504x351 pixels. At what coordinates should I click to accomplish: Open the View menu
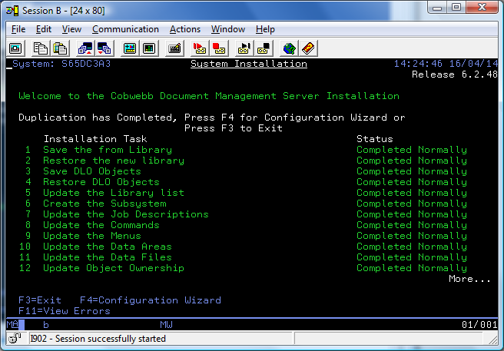71,29
